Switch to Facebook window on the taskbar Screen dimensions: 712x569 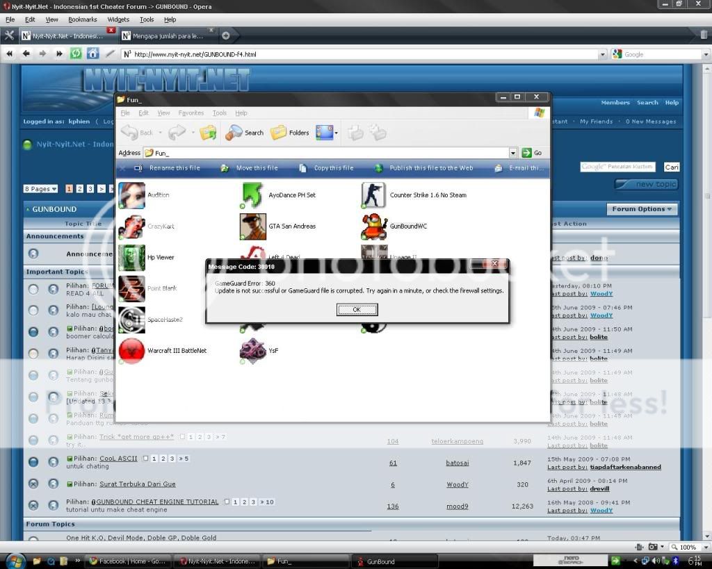coord(129,561)
